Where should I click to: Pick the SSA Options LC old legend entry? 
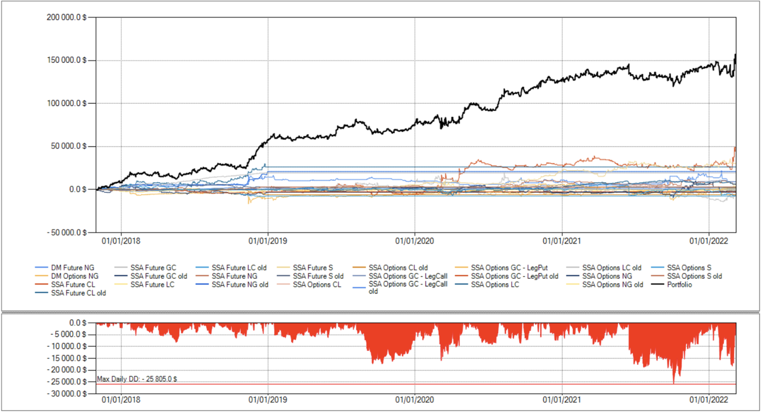[x=611, y=268]
